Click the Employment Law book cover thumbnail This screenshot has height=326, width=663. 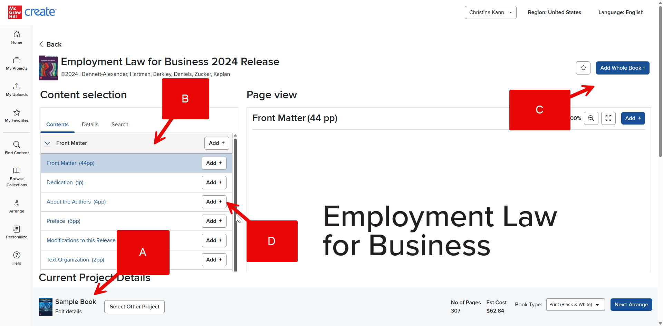(48, 68)
